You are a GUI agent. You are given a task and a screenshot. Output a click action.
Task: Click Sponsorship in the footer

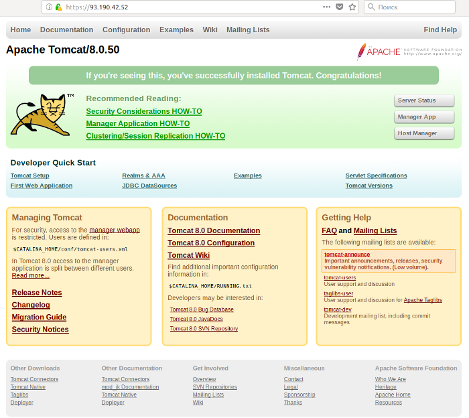pos(299,395)
